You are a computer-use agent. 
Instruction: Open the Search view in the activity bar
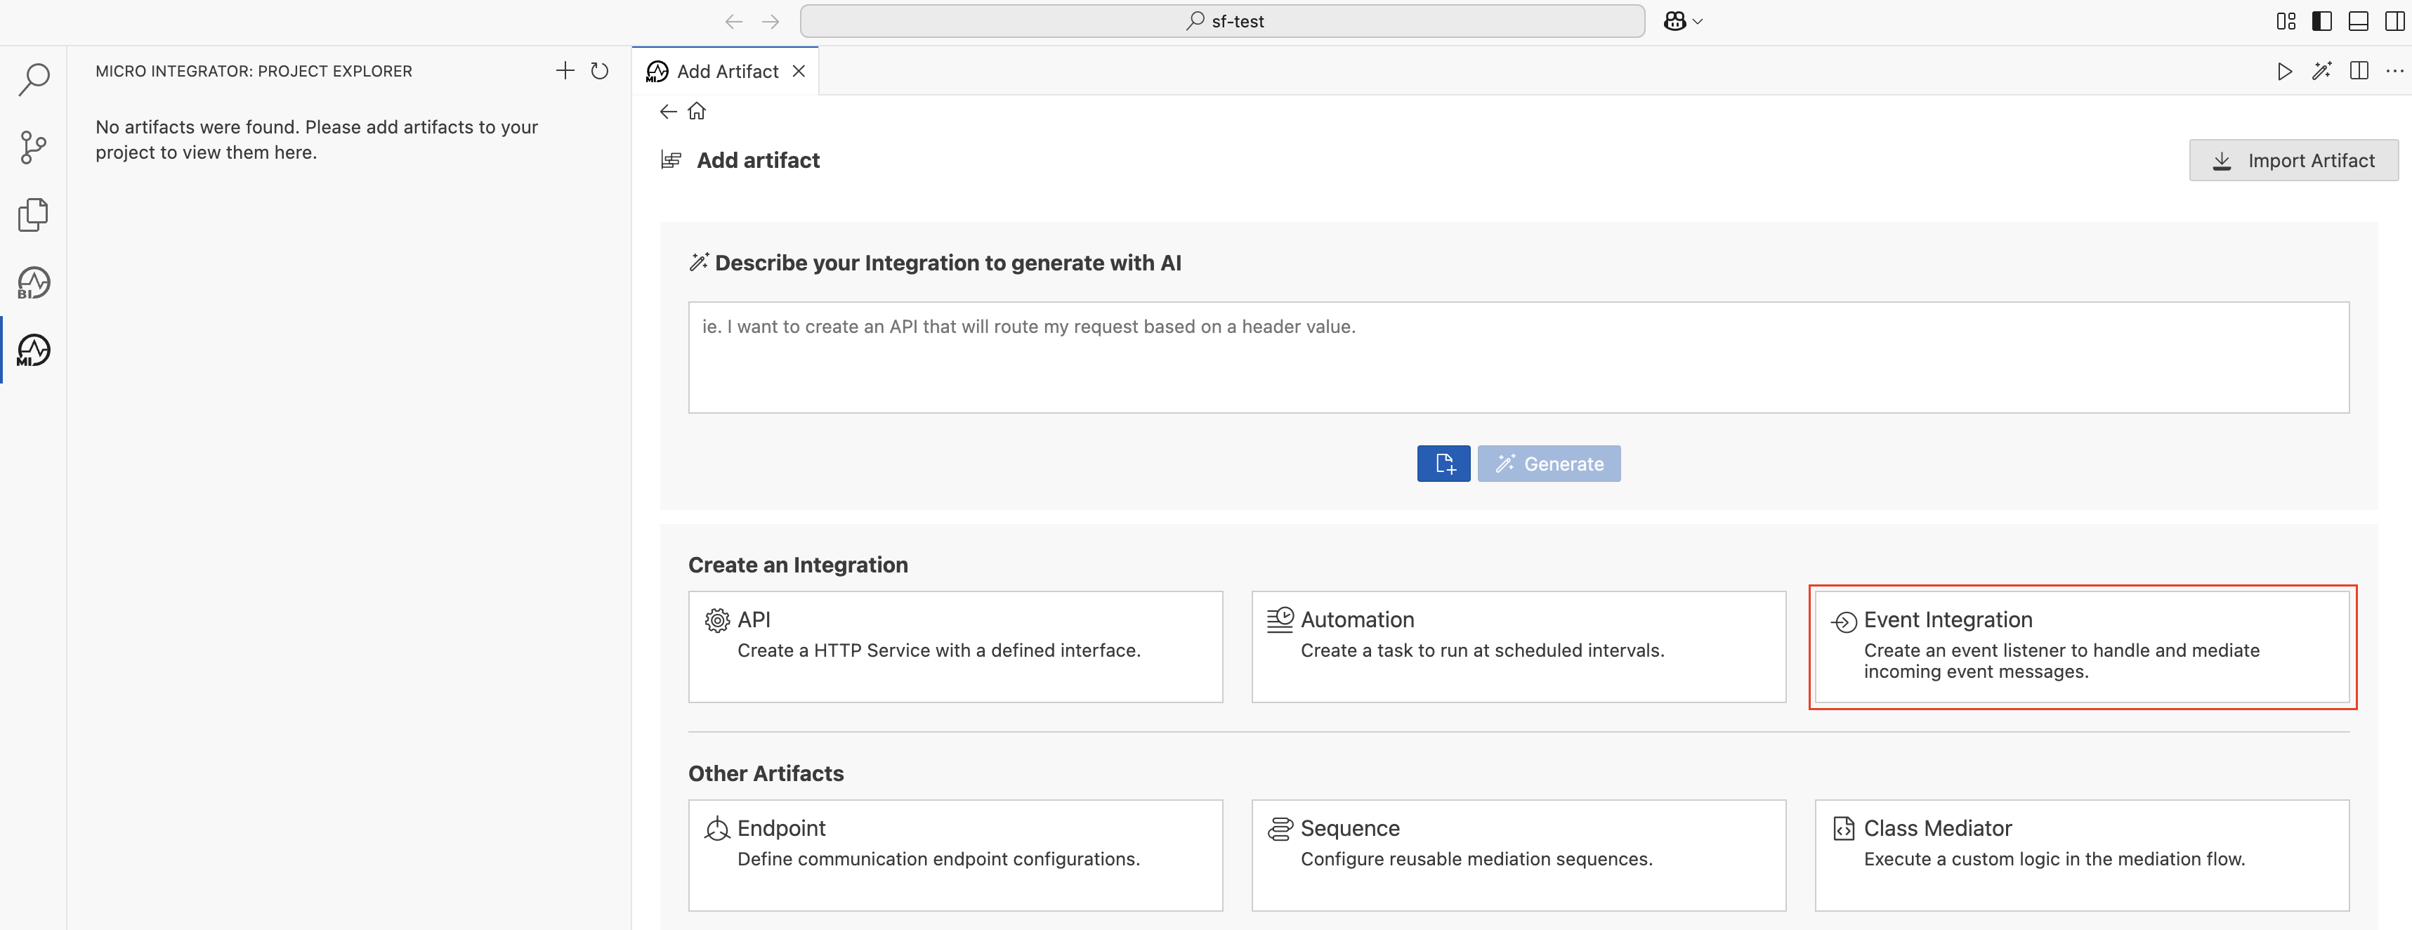coord(34,79)
